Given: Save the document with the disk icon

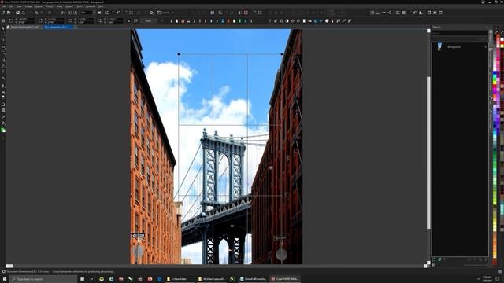Looking at the screenshot, I should 17,13.
